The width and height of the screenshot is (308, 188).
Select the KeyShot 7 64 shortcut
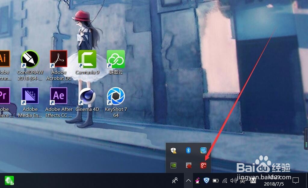click(116, 96)
